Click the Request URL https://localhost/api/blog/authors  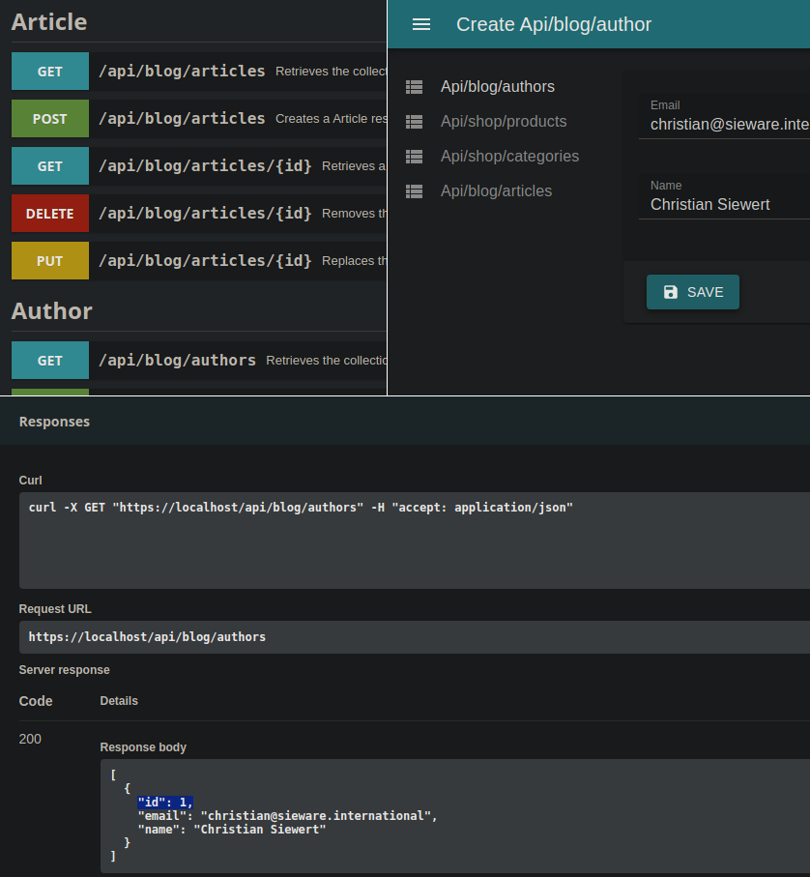(147, 637)
